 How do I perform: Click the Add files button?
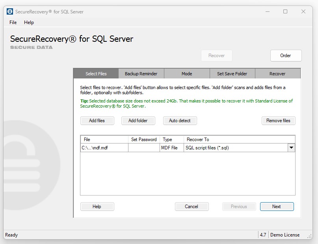(x=97, y=121)
